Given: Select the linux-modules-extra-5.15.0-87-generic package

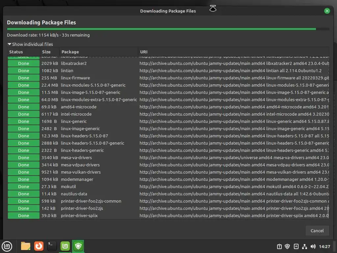Looking at the screenshot, I should tap(99, 99).
